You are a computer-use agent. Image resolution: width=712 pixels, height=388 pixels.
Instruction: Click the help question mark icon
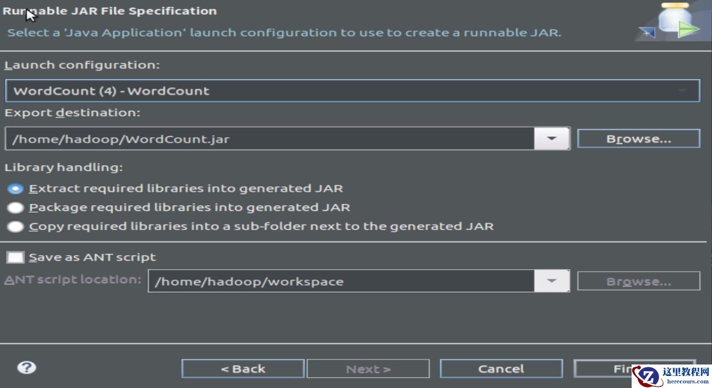pos(26,368)
